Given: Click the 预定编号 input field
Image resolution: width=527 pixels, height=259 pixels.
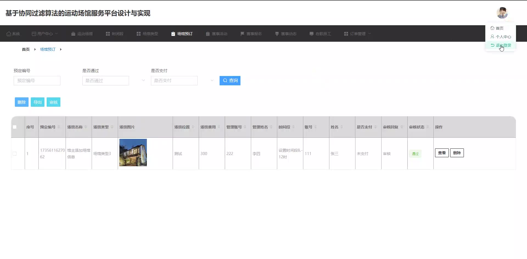Looking at the screenshot, I should click(37, 81).
